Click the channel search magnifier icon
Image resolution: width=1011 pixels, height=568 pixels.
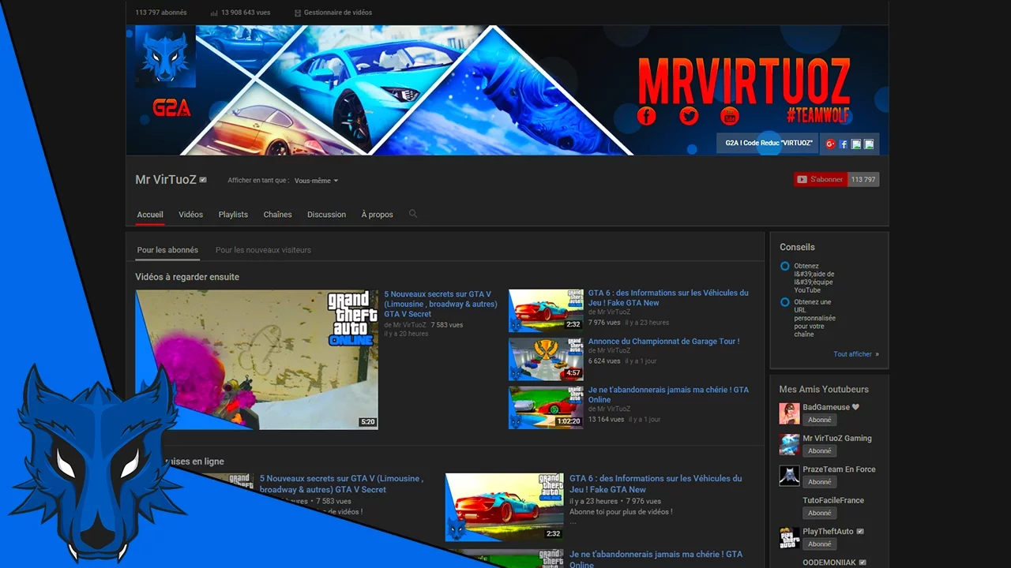pos(412,214)
